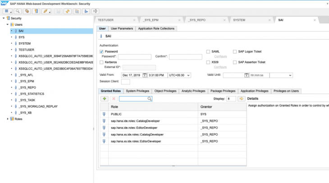Click the copy documents toolbar icon

point(77,11)
